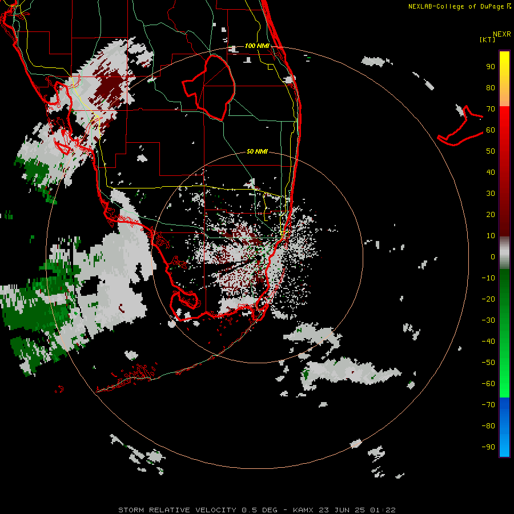This screenshot has height=514, width=514.
Task: Click the -50 kt scale value
Action: pos(488,363)
